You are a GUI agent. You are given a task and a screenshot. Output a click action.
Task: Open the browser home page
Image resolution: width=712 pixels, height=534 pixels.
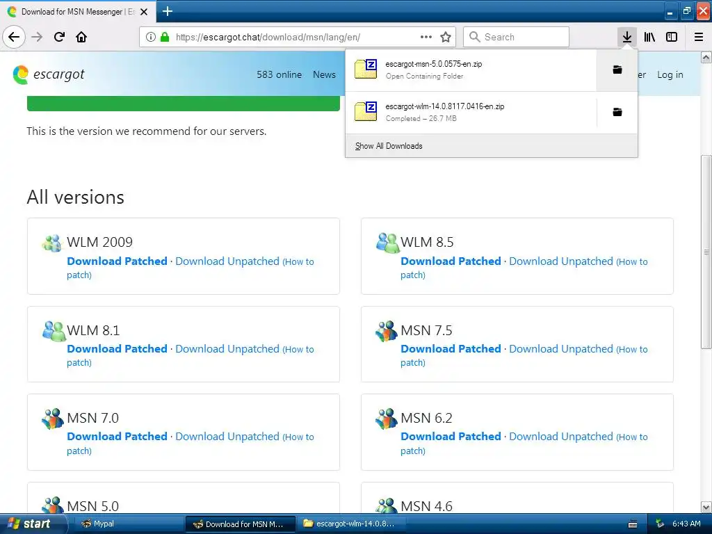pyautogui.click(x=81, y=37)
